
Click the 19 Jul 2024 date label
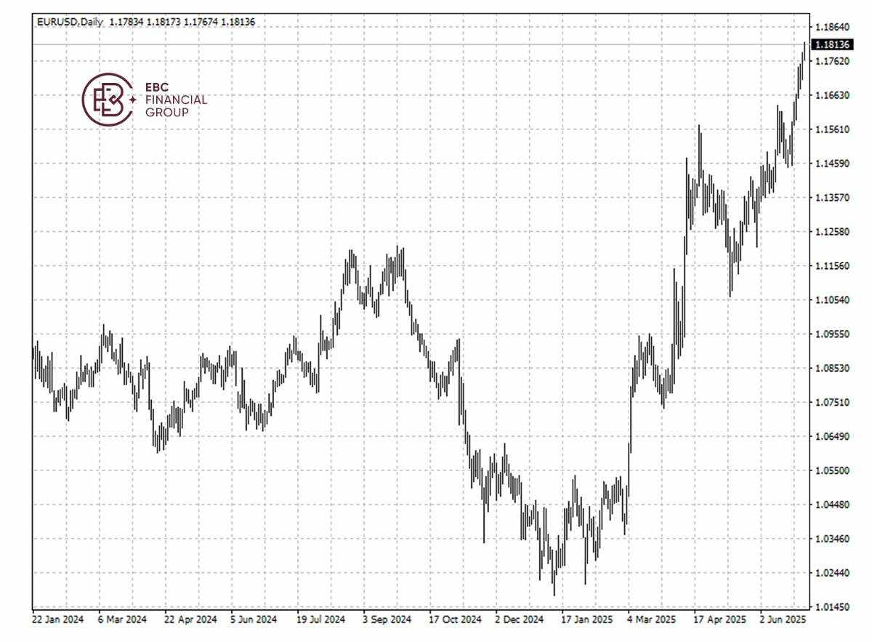(x=320, y=620)
